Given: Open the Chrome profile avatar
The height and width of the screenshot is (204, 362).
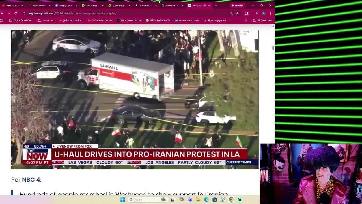Looking at the screenshot, I should coord(264,13).
